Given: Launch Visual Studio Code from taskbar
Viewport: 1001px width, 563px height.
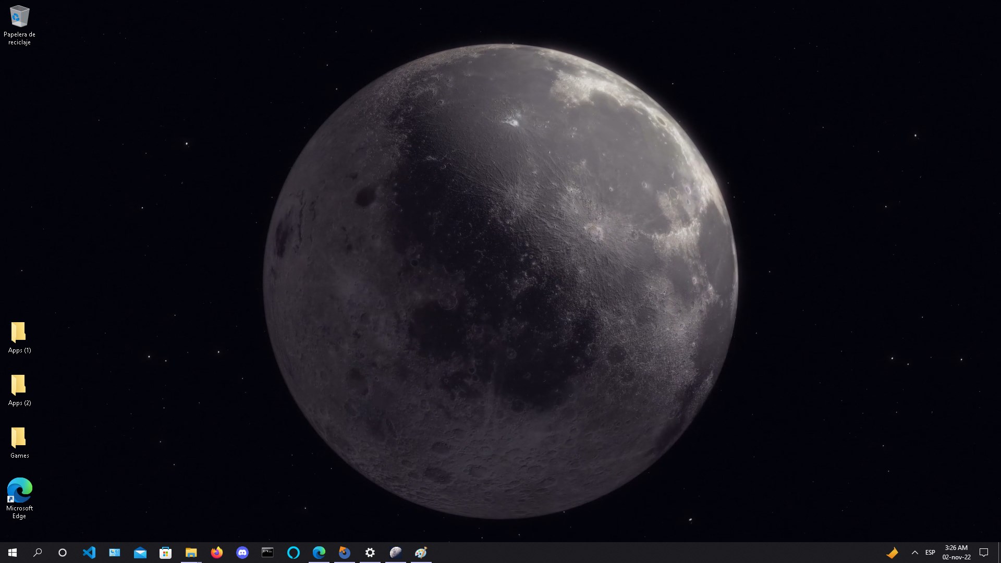Looking at the screenshot, I should coord(89,553).
